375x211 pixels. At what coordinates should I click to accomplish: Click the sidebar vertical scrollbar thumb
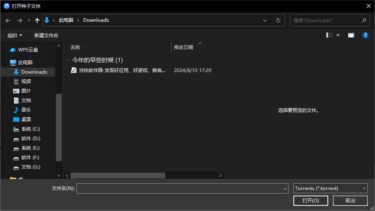coord(59,127)
